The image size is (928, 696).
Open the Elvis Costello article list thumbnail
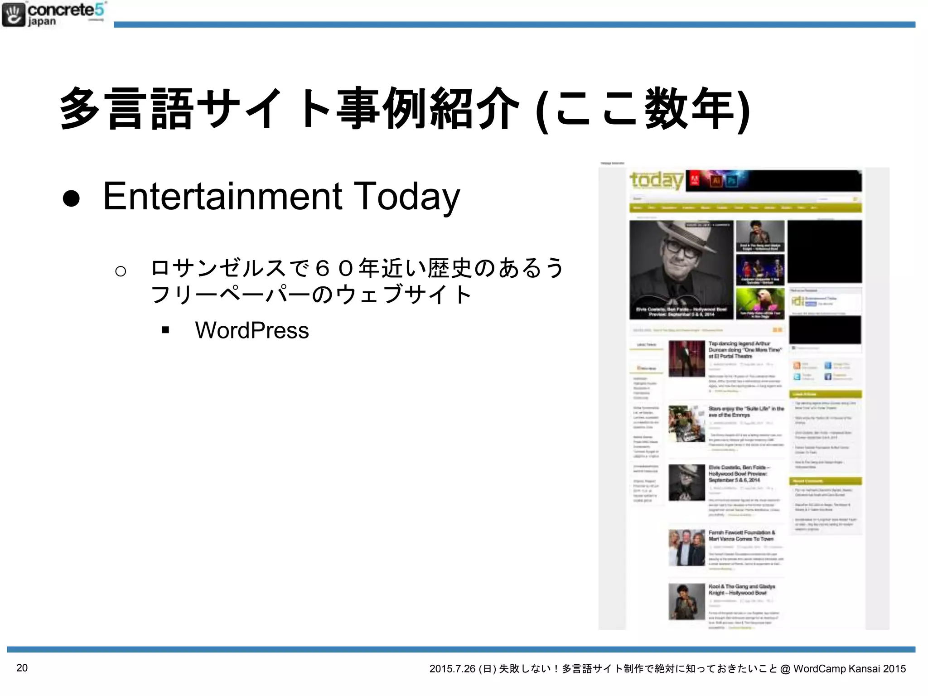[686, 483]
